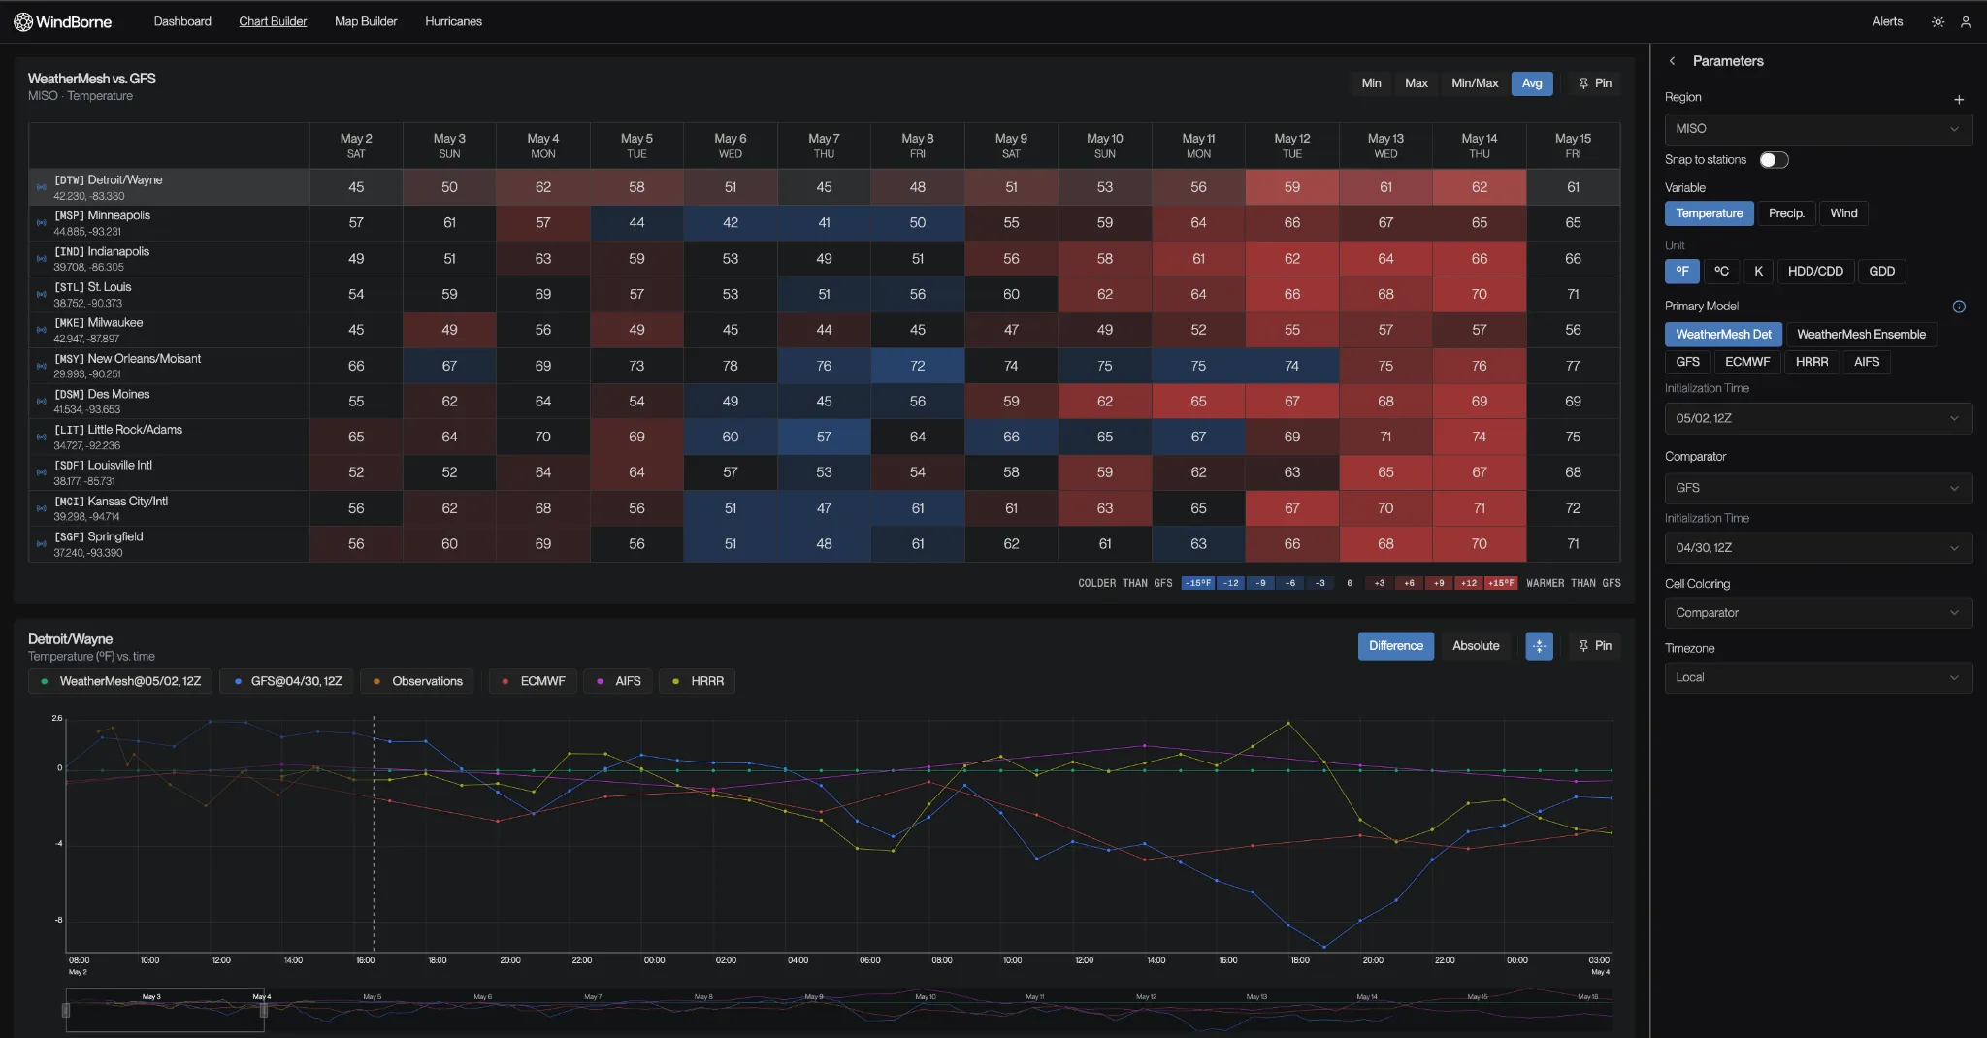The image size is (1987, 1038).
Task: Open primary Initialization Time 05/02, 12Z dropdown
Action: click(x=1818, y=418)
